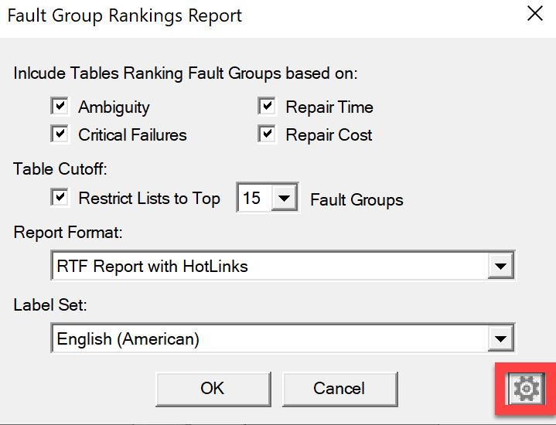Confirm the report with OK
The height and width of the screenshot is (425, 556).
[213, 389]
